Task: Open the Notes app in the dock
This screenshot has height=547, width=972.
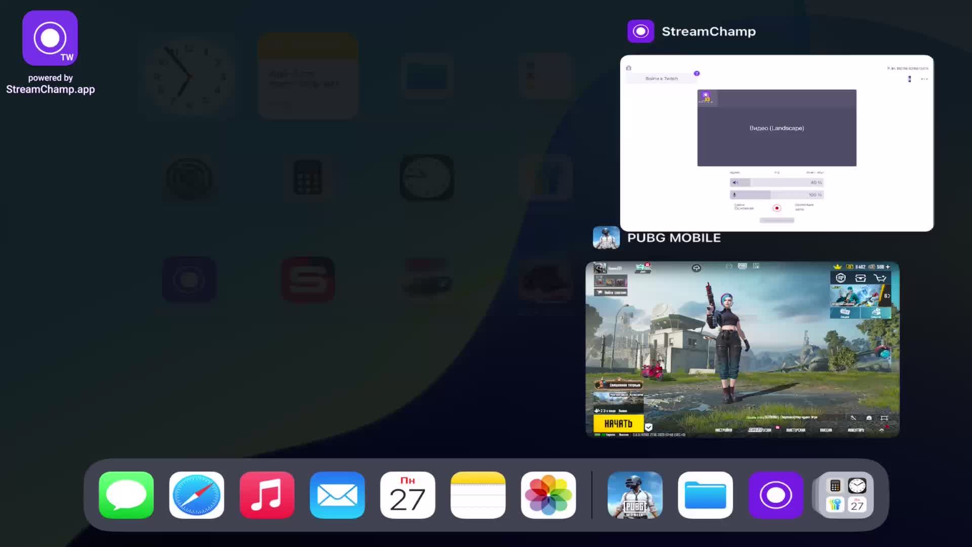Action: pos(478,495)
